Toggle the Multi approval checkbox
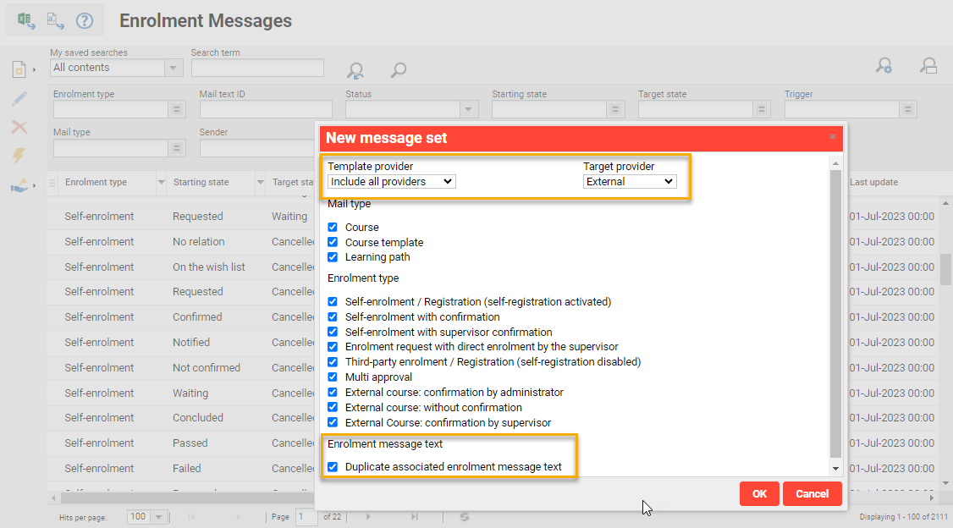Screen dimensions: 953x528 333,377
